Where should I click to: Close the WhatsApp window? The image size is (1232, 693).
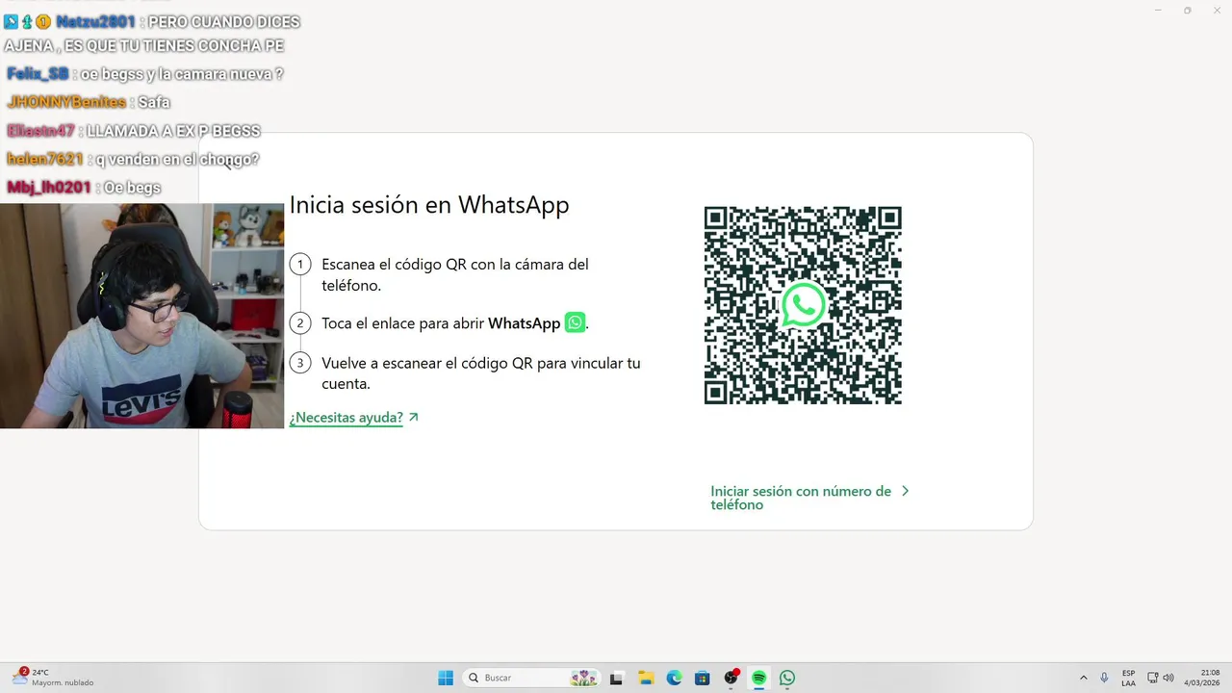tap(1216, 11)
